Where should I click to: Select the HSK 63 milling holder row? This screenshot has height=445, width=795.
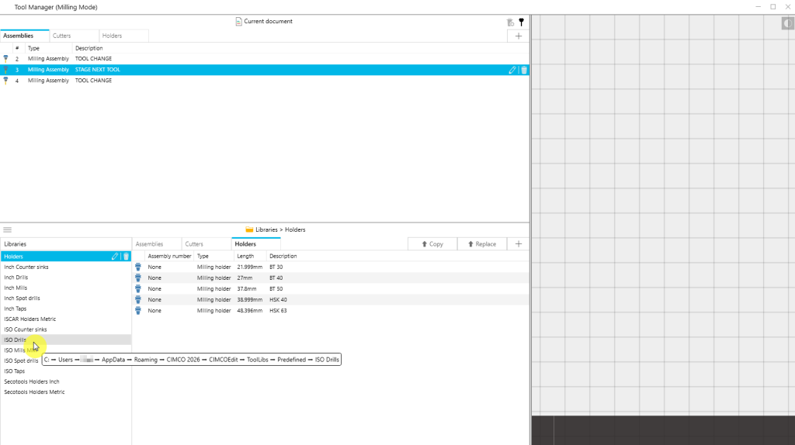(278, 310)
